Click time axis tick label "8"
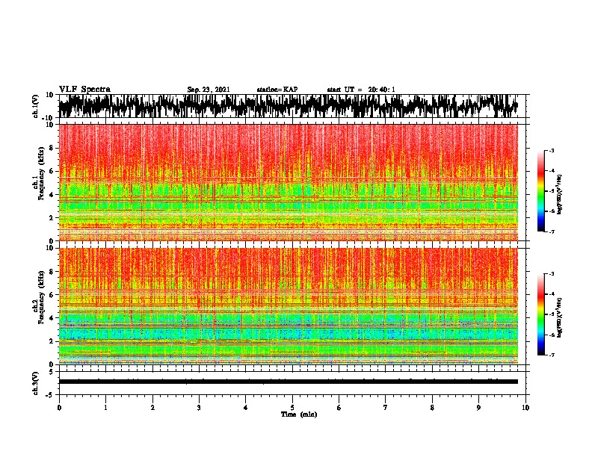 432,408
